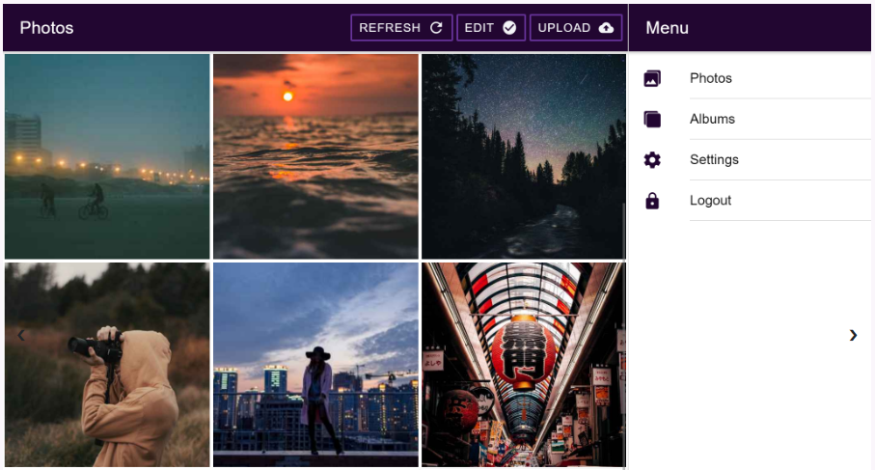Open the foggy beach cyclists photo
Image resolution: width=875 pixels, height=470 pixels.
coord(107,156)
